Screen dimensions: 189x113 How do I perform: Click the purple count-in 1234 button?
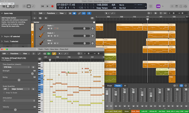[158, 6]
